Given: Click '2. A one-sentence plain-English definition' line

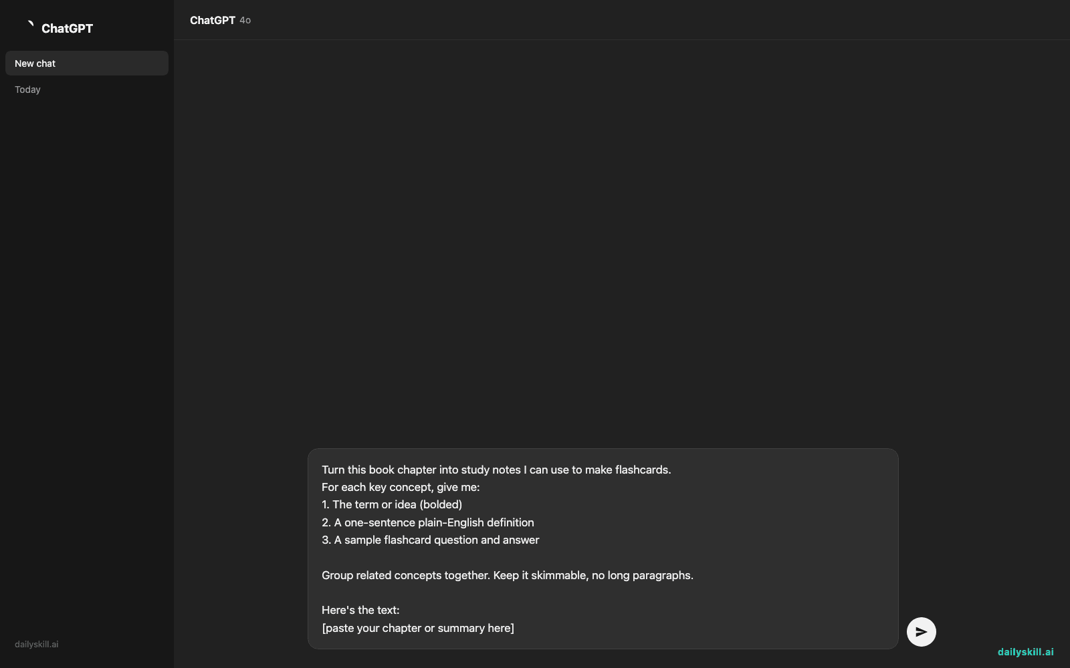Looking at the screenshot, I should pyautogui.click(x=428, y=522).
